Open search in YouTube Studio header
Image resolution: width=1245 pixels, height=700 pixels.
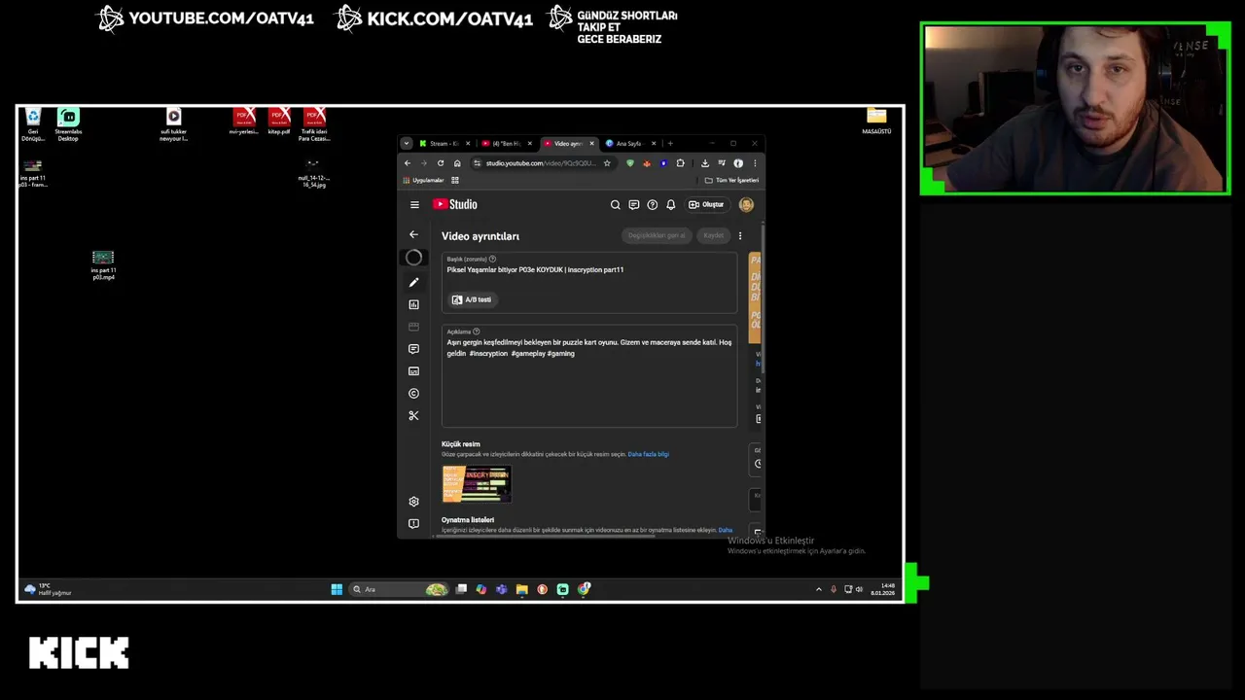tap(615, 204)
